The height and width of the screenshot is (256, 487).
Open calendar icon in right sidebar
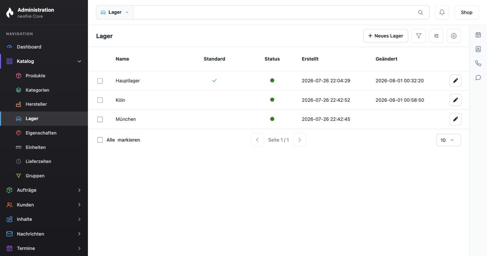[478, 35]
